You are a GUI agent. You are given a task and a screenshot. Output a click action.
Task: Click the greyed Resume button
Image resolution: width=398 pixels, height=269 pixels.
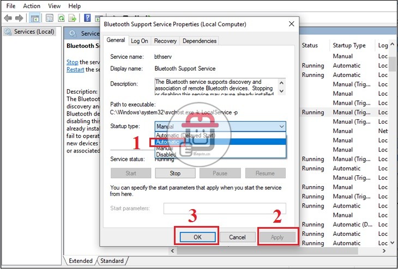click(266, 173)
